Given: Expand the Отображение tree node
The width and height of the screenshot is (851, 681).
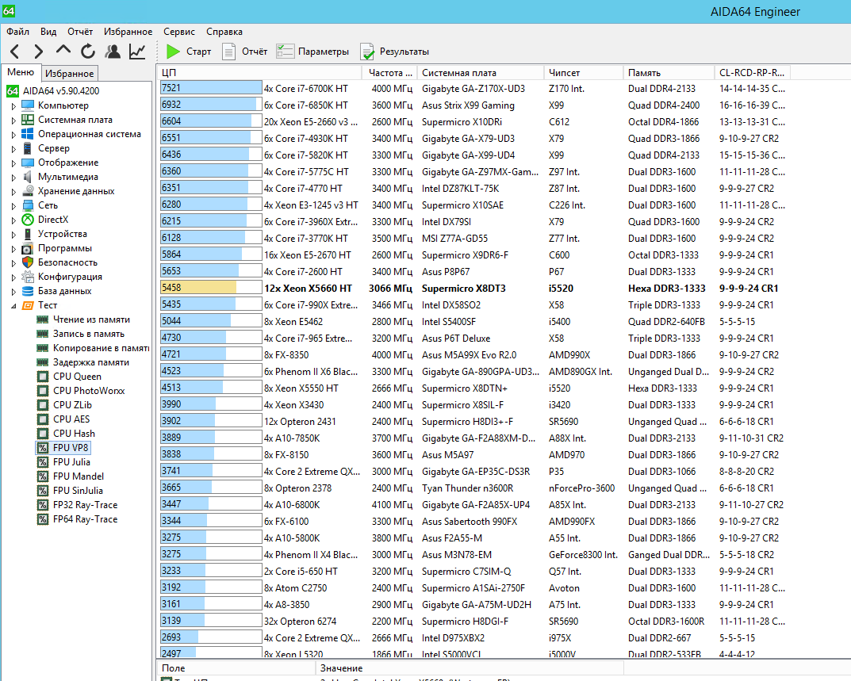Looking at the screenshot, I should click(13, 163).
